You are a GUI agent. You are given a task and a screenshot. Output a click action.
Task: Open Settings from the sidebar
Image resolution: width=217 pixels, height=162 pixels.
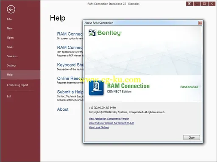tap(12, 65)
